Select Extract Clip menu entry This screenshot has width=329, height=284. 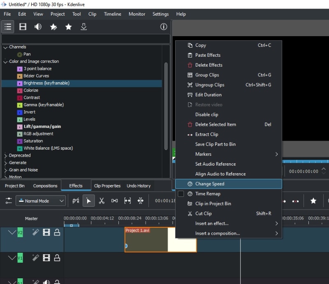coord(229,134)
